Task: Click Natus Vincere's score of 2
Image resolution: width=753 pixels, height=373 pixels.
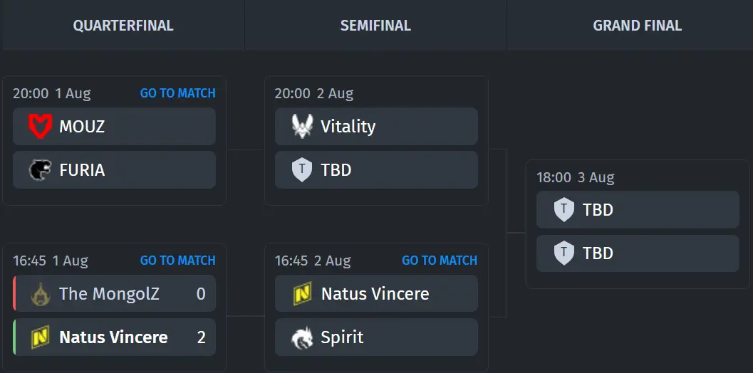Action: point(201,337)
